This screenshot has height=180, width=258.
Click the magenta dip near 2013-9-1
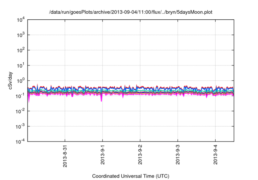point(101,98)
